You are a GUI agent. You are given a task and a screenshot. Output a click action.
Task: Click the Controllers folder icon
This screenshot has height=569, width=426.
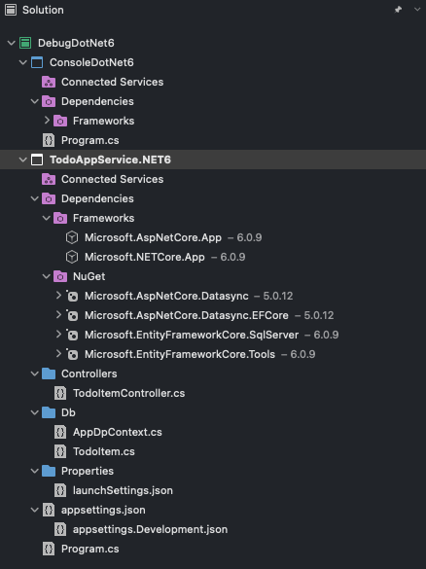click(49, 373)
